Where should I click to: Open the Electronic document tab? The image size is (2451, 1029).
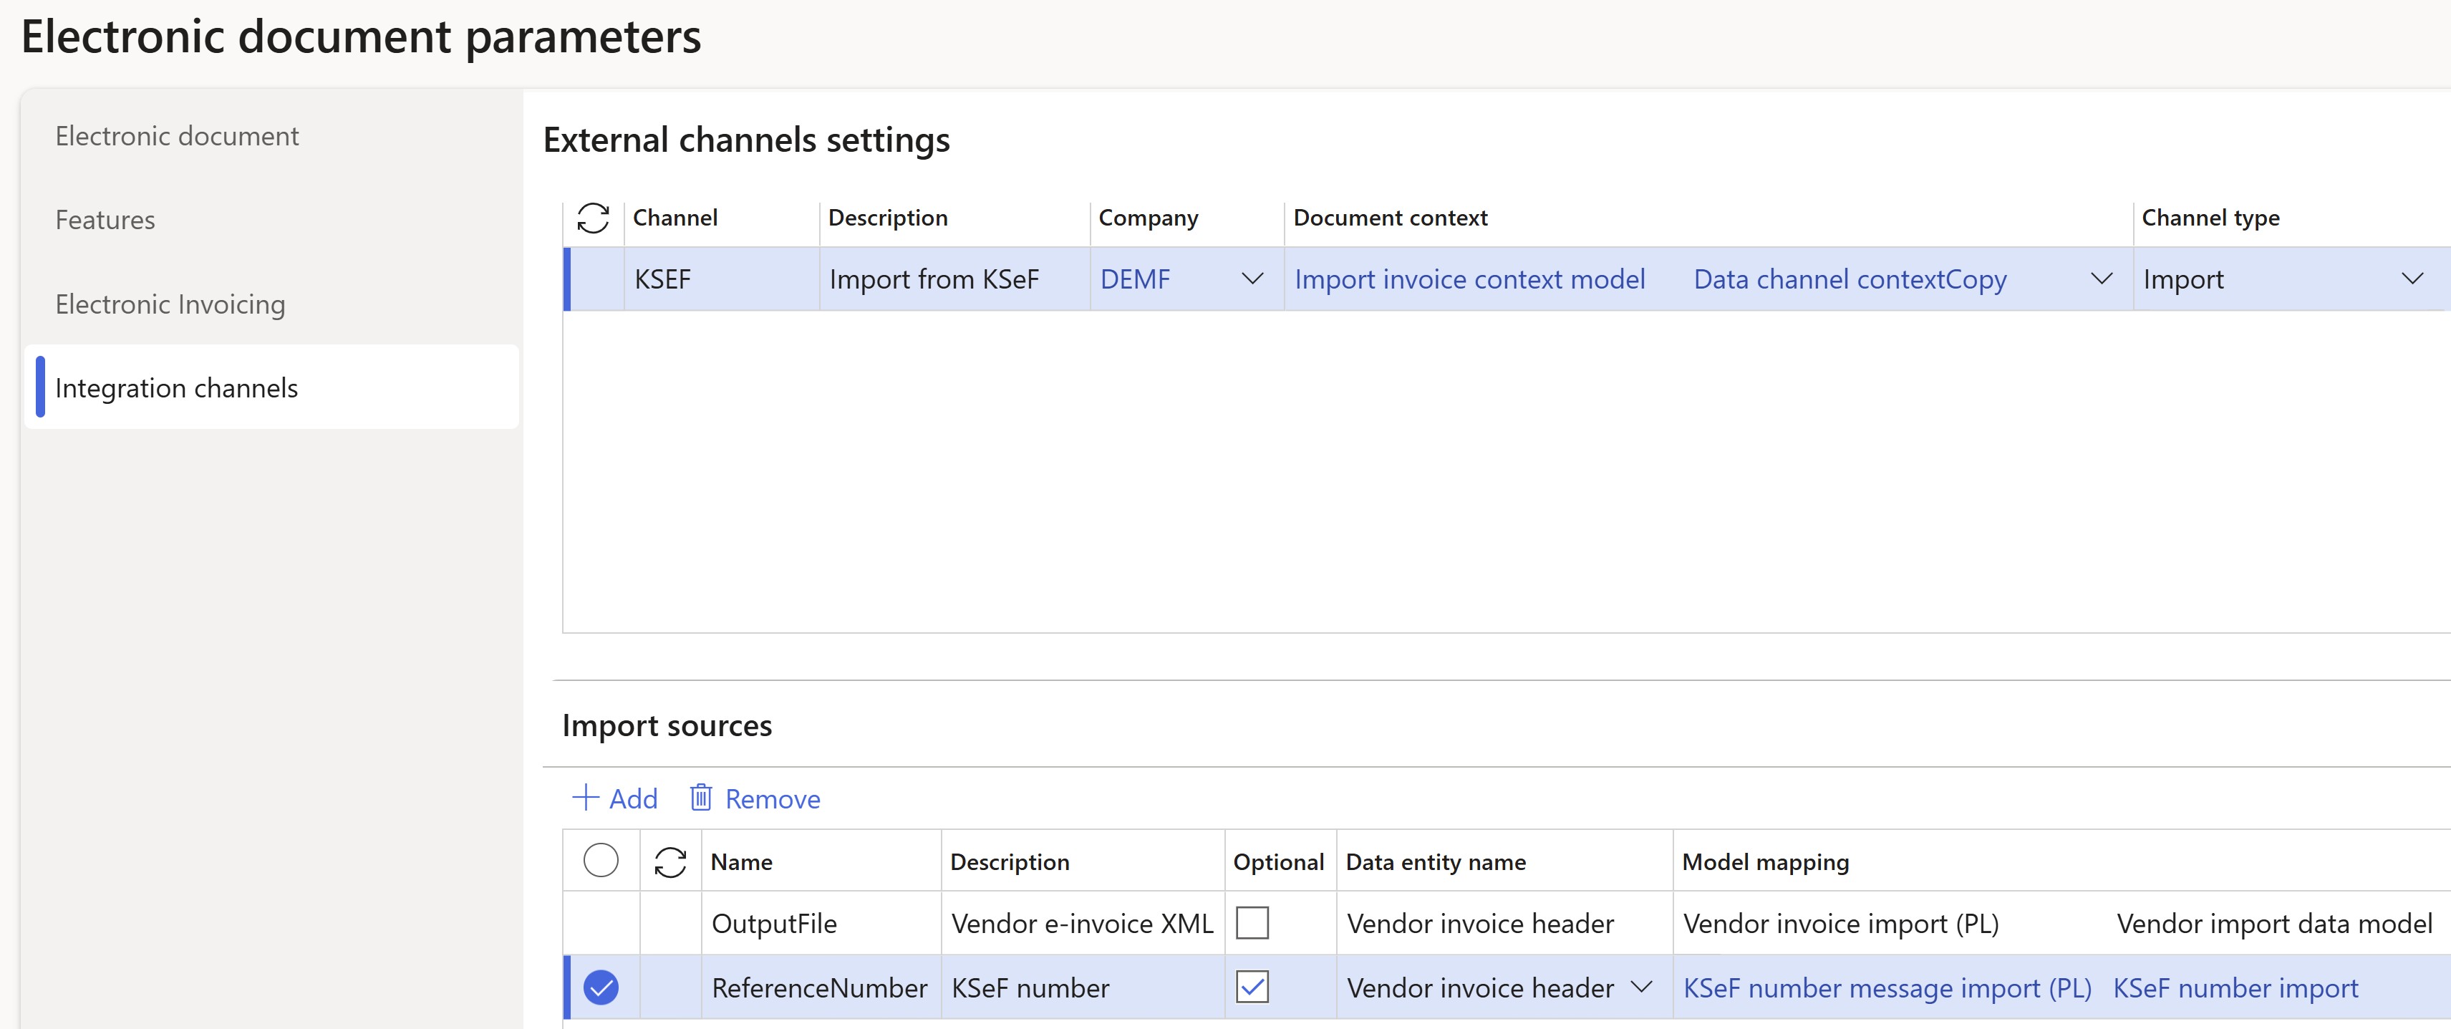point(177,136)
